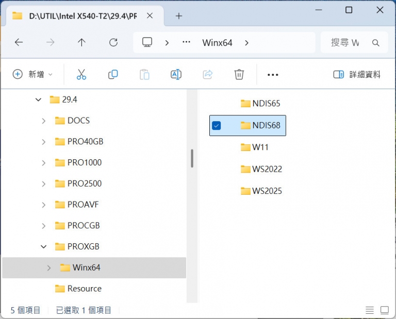396x319 pixels.
Task: Add a new Explorer tab
Action: coord(179,16)
